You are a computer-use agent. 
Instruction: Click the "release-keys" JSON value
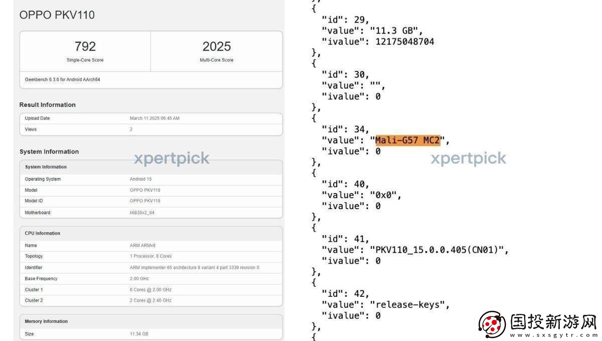[x=409, y=304]
